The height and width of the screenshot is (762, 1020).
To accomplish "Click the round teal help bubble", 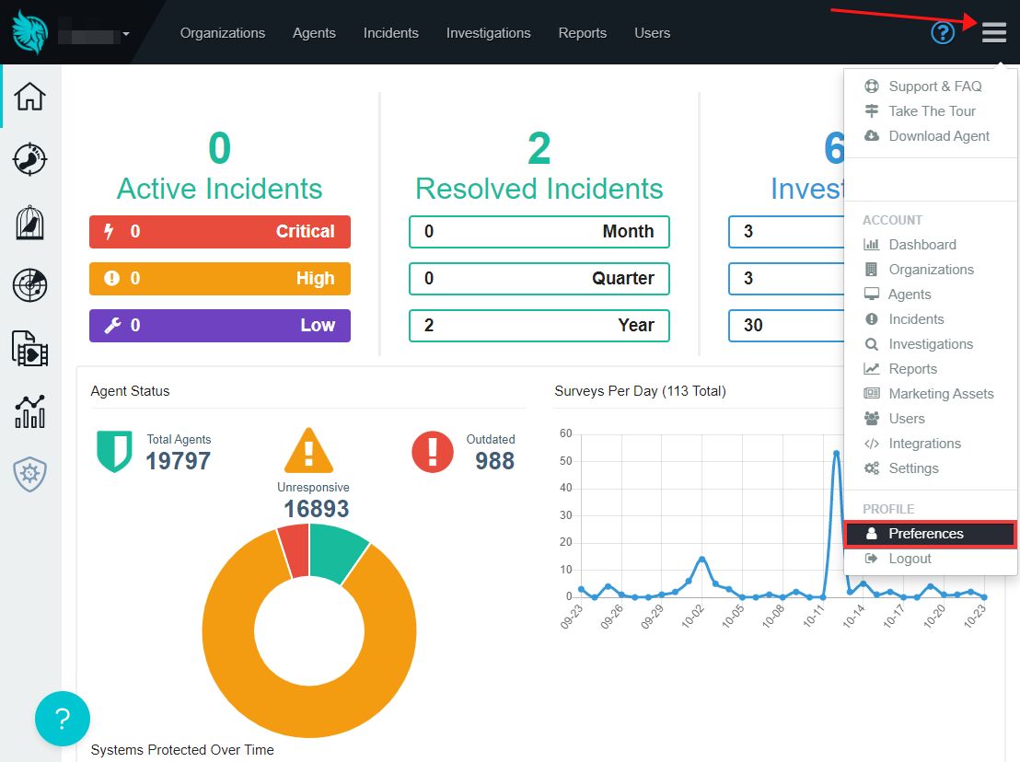I will coord(63,719).
